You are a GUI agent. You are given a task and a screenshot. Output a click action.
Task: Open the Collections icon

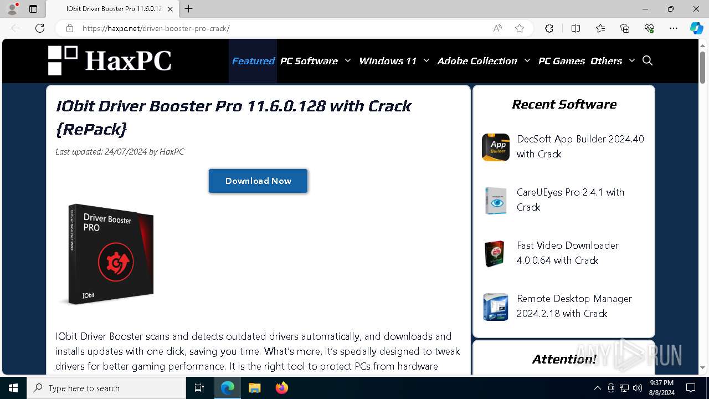(625, 28)
